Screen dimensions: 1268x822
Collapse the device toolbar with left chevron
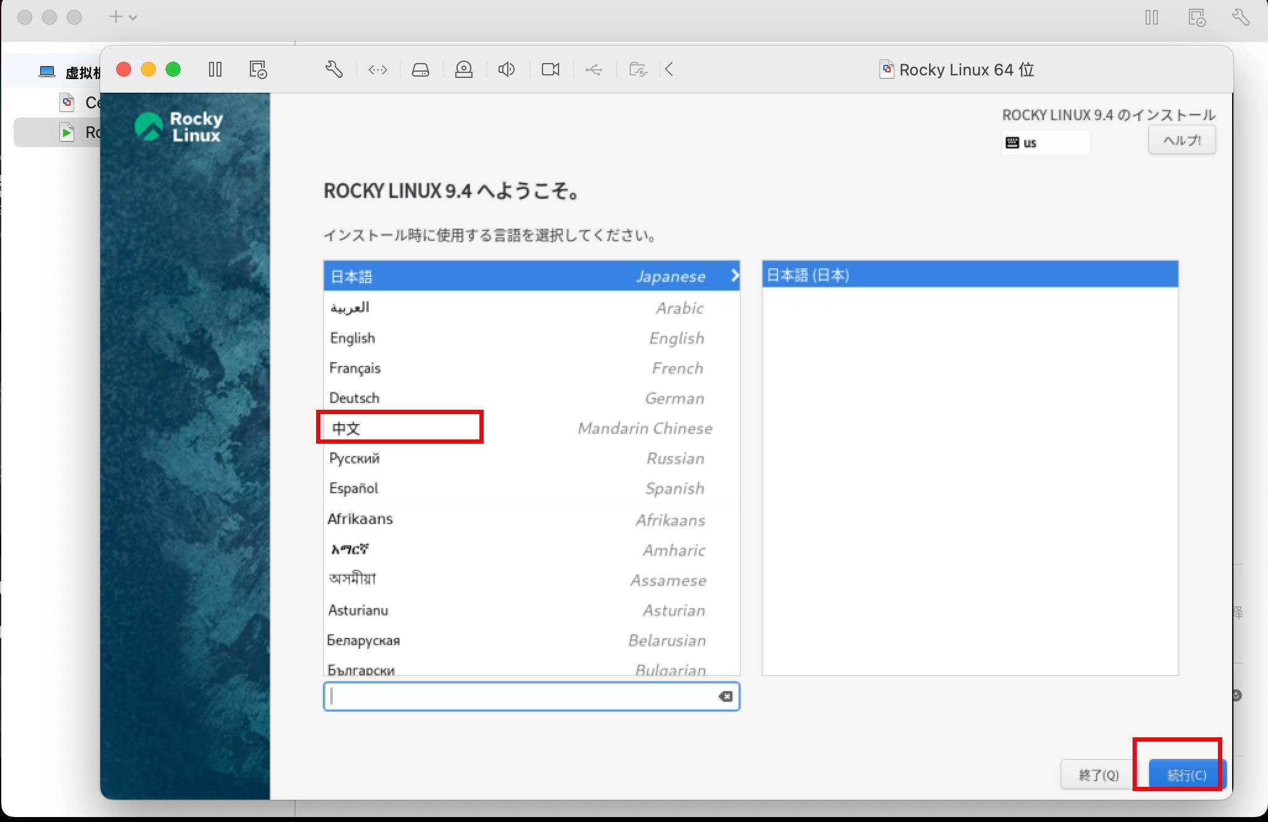[669, 69]
